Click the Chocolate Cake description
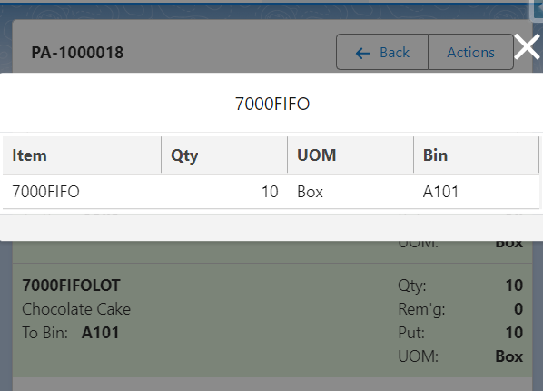This screenshot has width=543, height=391. (76, 309)
